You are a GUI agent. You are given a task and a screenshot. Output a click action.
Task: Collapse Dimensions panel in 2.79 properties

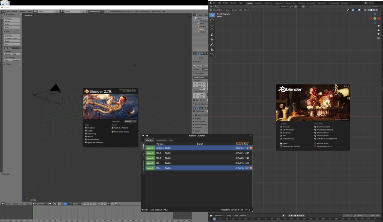pos(200,73)
